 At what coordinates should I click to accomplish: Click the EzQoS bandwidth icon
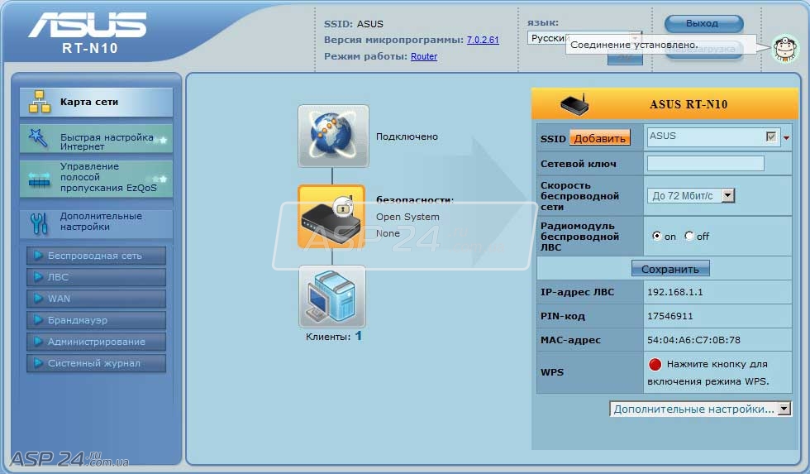[40, 180]
